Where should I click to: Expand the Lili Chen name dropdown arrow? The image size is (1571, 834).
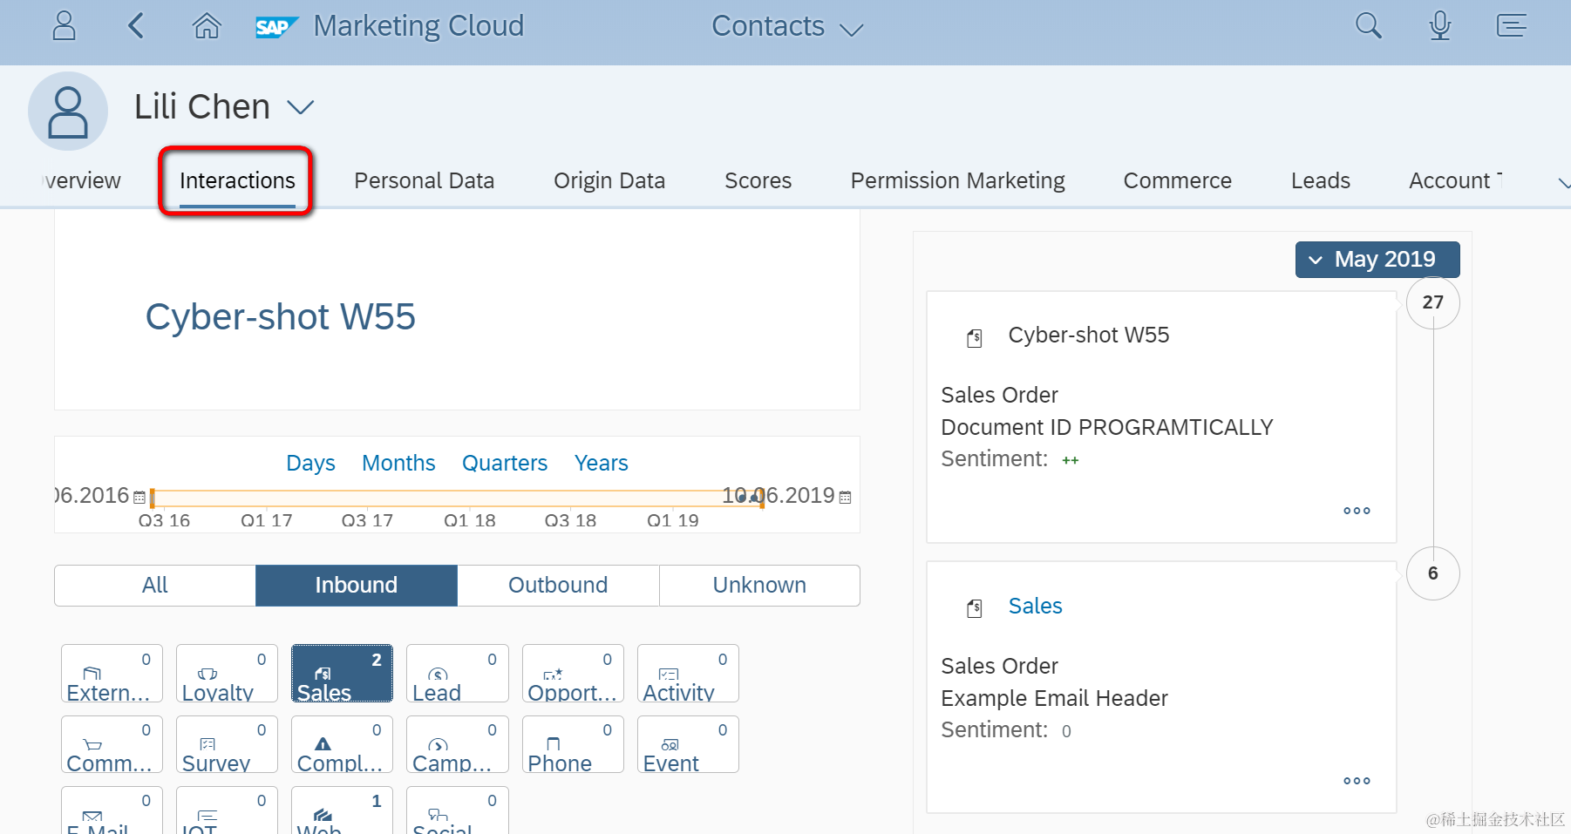click(x=301, y=108)
